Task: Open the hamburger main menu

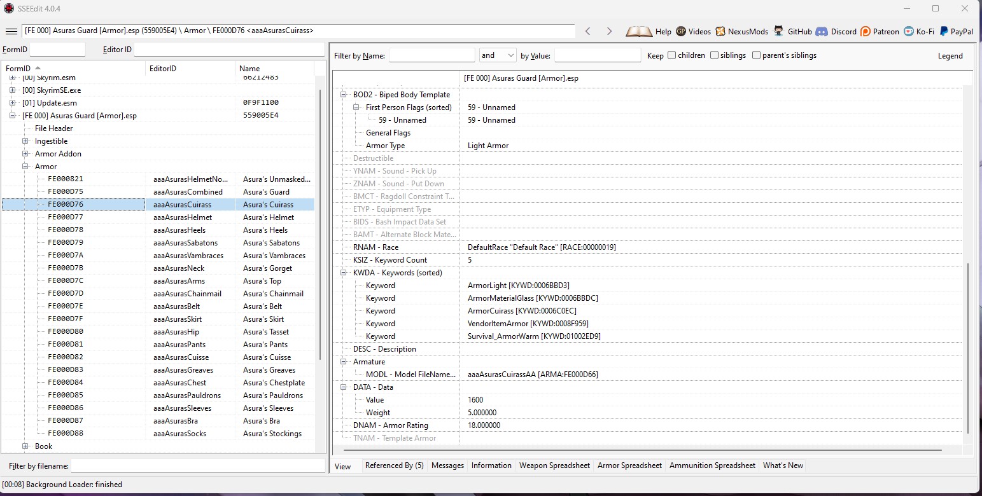Action: [10, 31]
